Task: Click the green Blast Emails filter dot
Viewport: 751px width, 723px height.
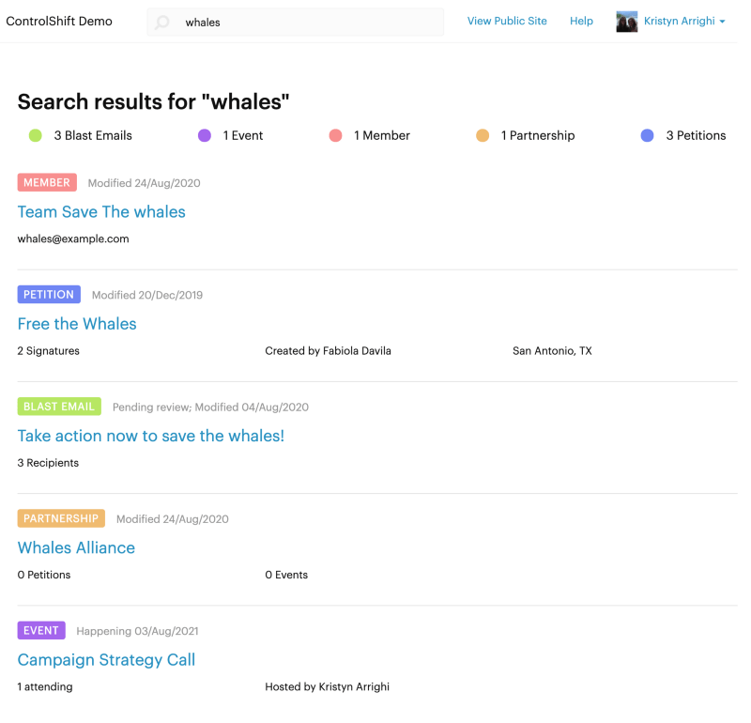Action: coord(36,135)
